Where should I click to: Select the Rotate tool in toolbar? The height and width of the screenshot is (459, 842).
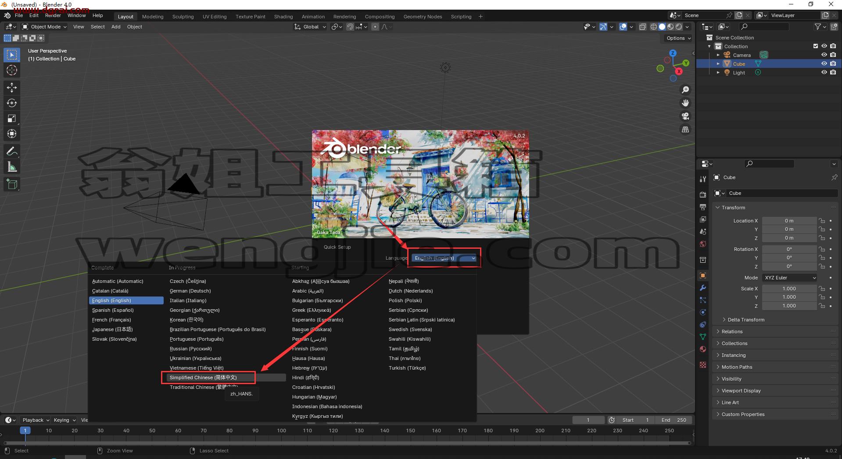(x=12, y=103)
